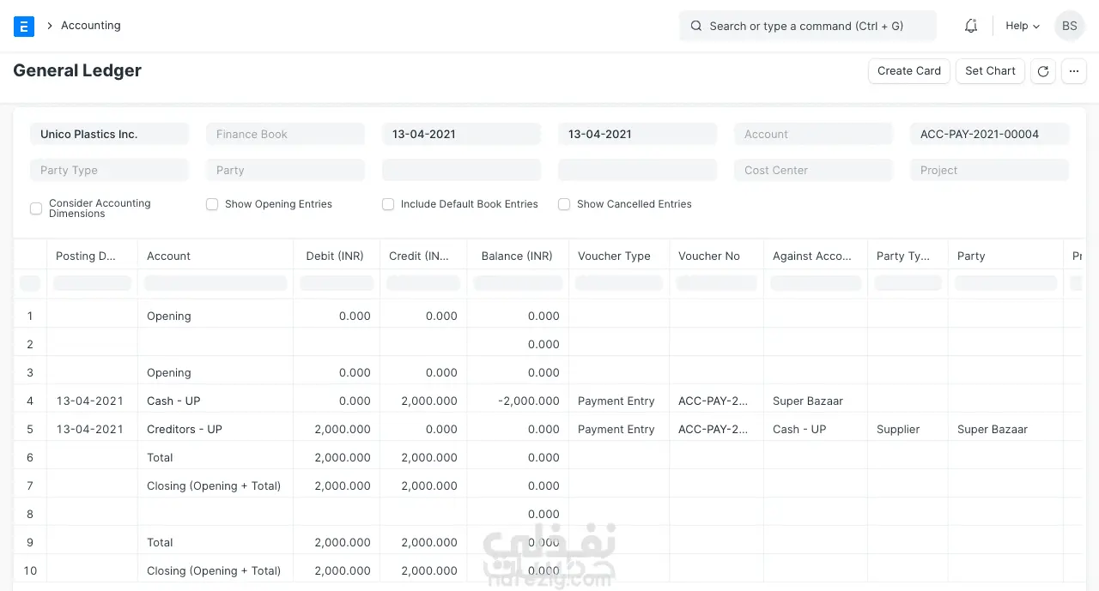Click the Balance (INR) column header
Screen dimensions: 1099x591
pos(518,256)
